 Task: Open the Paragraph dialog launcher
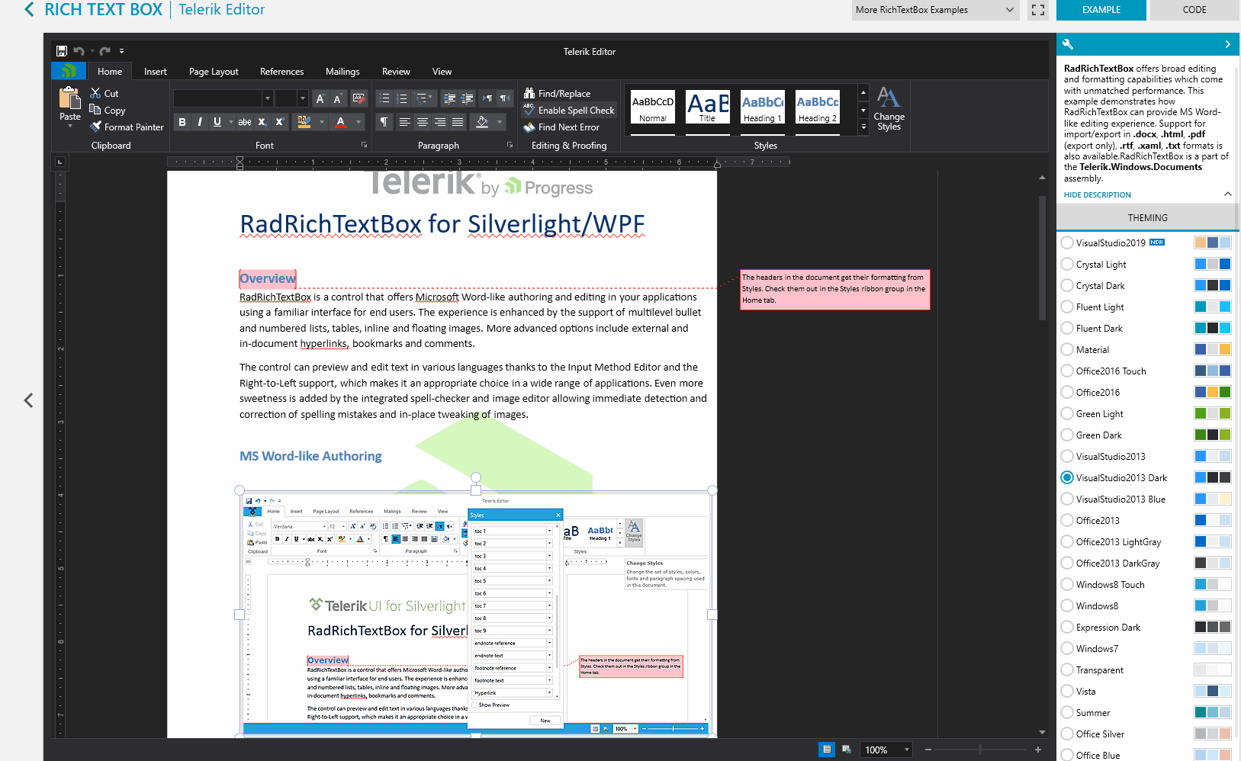(x=510, y=145)
